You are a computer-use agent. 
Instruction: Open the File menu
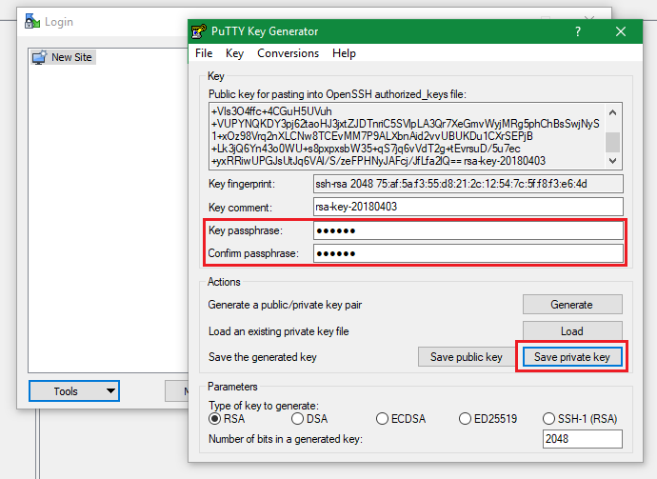pyautogui.click(x=204, y=53)
